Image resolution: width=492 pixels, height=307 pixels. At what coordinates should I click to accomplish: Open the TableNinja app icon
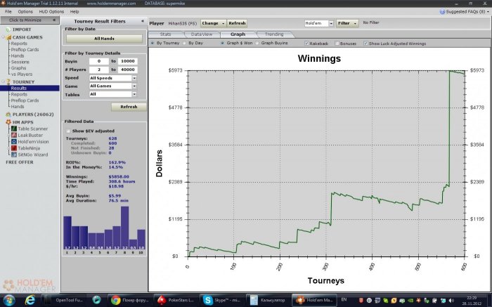(14, 148)
